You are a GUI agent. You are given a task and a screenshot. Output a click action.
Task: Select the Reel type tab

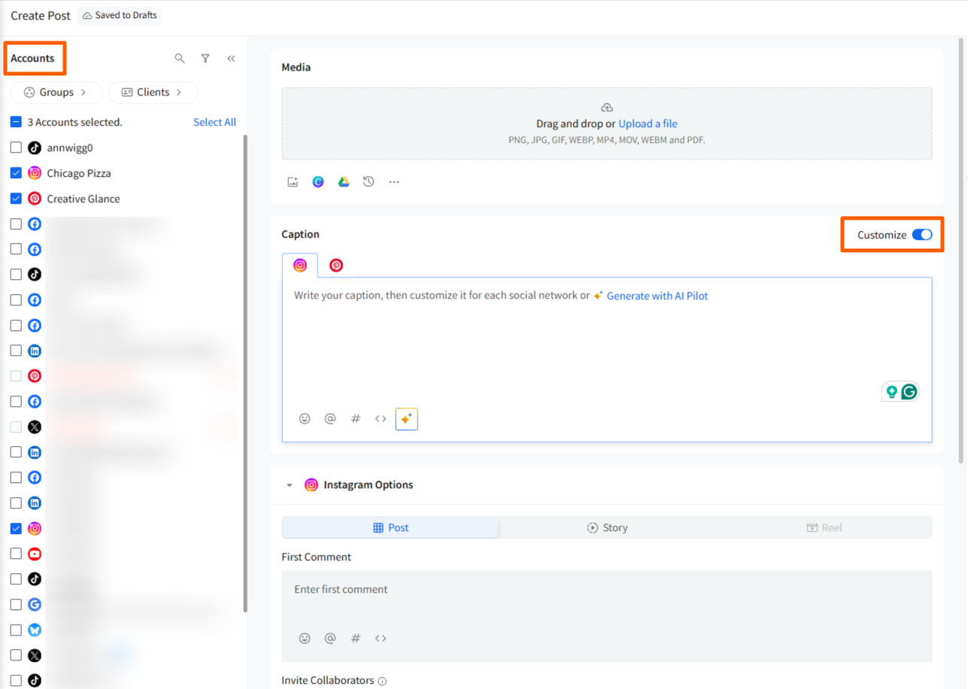824,527
